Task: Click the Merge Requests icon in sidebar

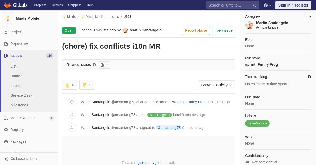Action: pos(6,118)
